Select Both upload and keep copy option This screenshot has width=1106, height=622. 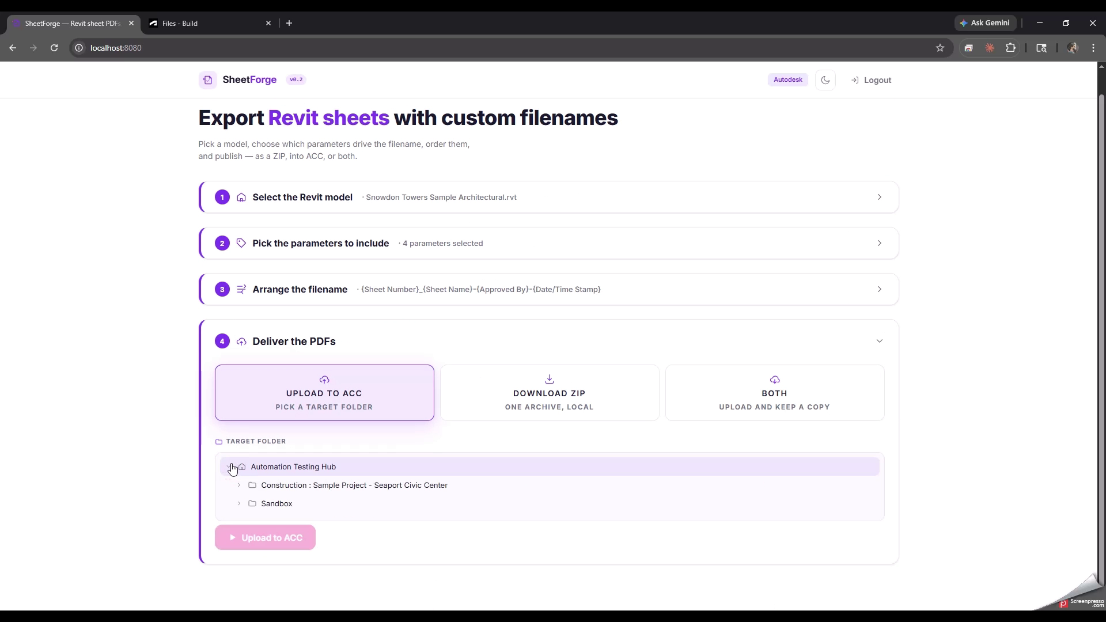(775, 393)
